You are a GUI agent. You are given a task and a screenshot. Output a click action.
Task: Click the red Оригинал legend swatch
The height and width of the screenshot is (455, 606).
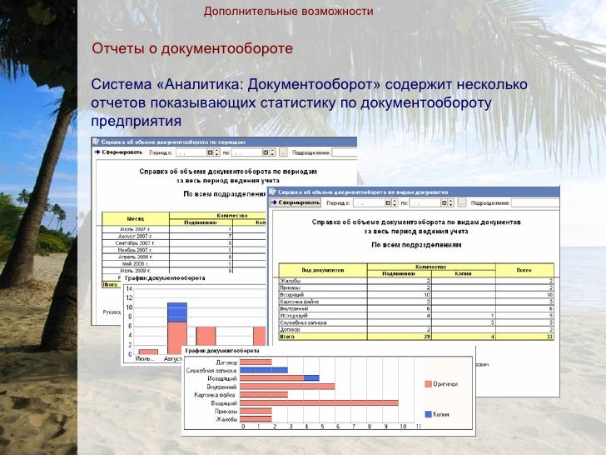pyautogui.click(x=428, y=384)
